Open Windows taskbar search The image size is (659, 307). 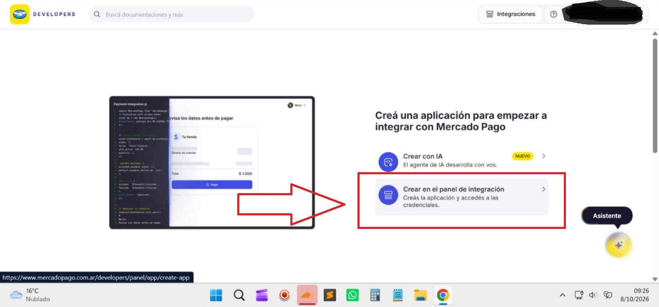click(239, 295)
